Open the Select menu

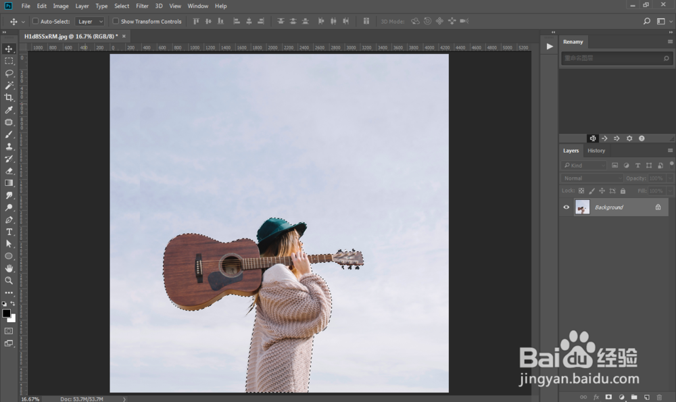122,6
